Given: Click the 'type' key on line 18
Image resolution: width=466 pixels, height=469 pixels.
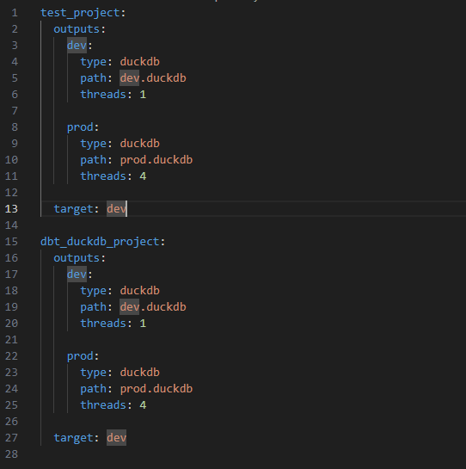Looking at the screenshot, I should click(x=93, y=291).
